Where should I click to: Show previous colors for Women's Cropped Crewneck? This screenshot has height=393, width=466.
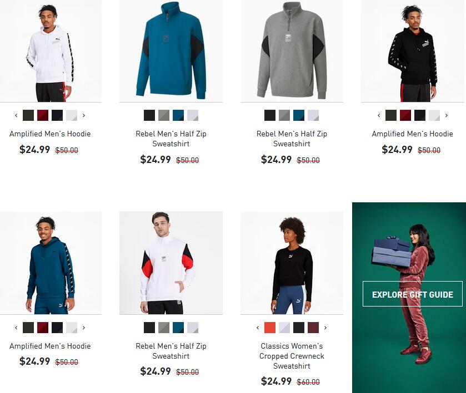(258, 328)
